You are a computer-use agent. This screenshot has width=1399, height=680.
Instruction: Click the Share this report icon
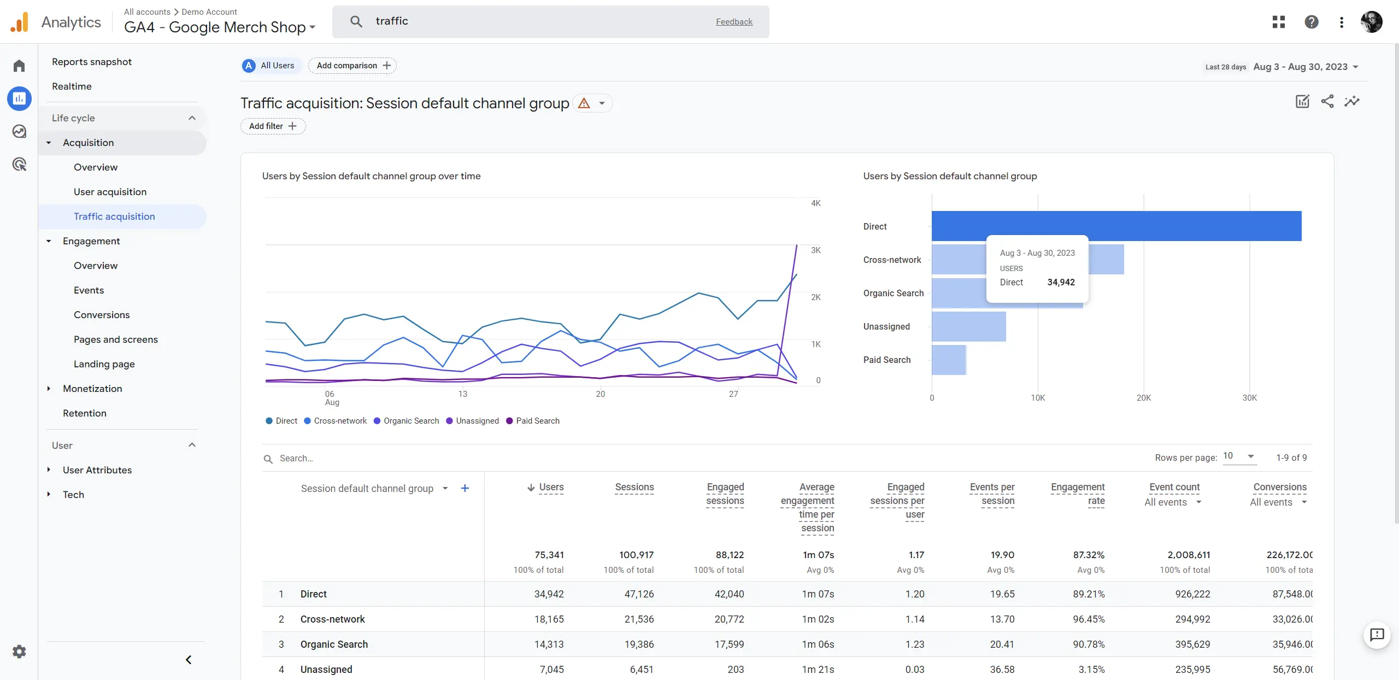1327,102
